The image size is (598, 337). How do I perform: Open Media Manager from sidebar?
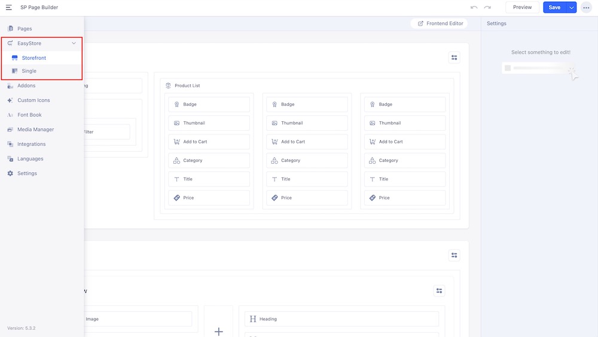(x=35, y=130)
